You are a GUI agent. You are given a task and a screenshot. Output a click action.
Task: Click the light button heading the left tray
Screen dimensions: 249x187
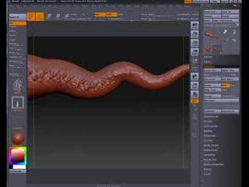(x=18, y=17)
